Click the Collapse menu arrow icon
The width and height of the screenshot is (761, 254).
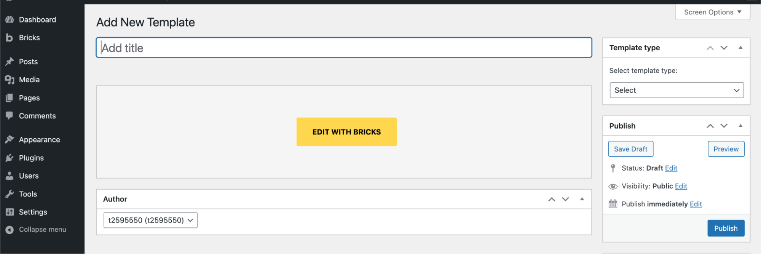(10, 230)
